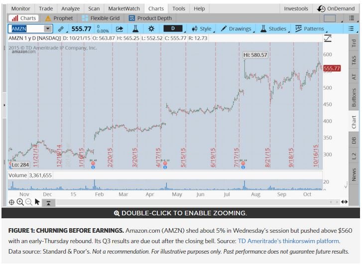This screenshot has height=265, width=362.
Task: Click the Hi: 580.57 price bubble
Action: tap(255, 55)
